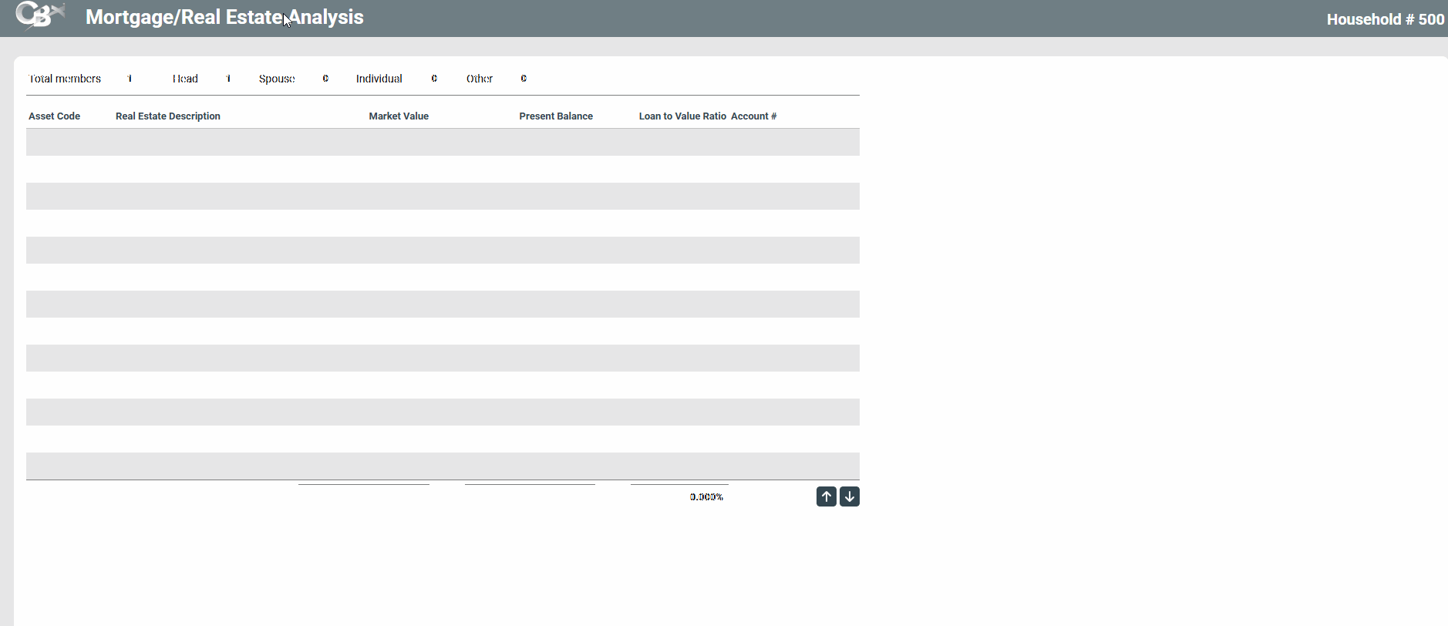Click the Head member count label
Screen dimensions: 1448x626
(185, 79)
